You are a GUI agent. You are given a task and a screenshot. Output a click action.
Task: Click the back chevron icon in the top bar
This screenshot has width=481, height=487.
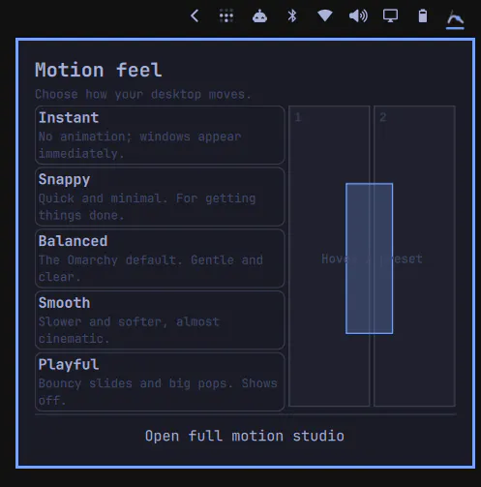(x=195, y=15)
